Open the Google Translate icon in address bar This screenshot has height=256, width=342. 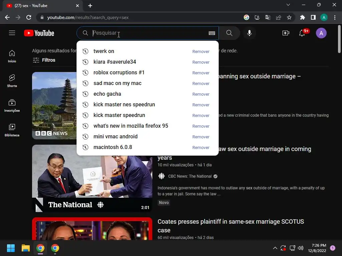[268, 17]
